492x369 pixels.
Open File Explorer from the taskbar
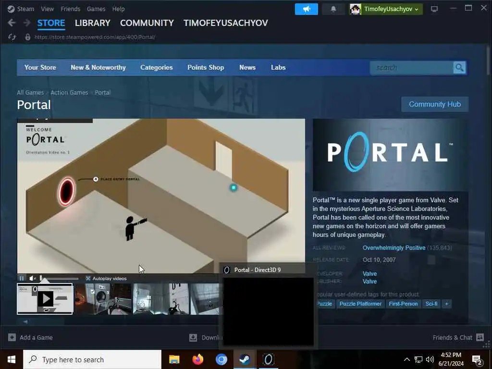(174, 359)
